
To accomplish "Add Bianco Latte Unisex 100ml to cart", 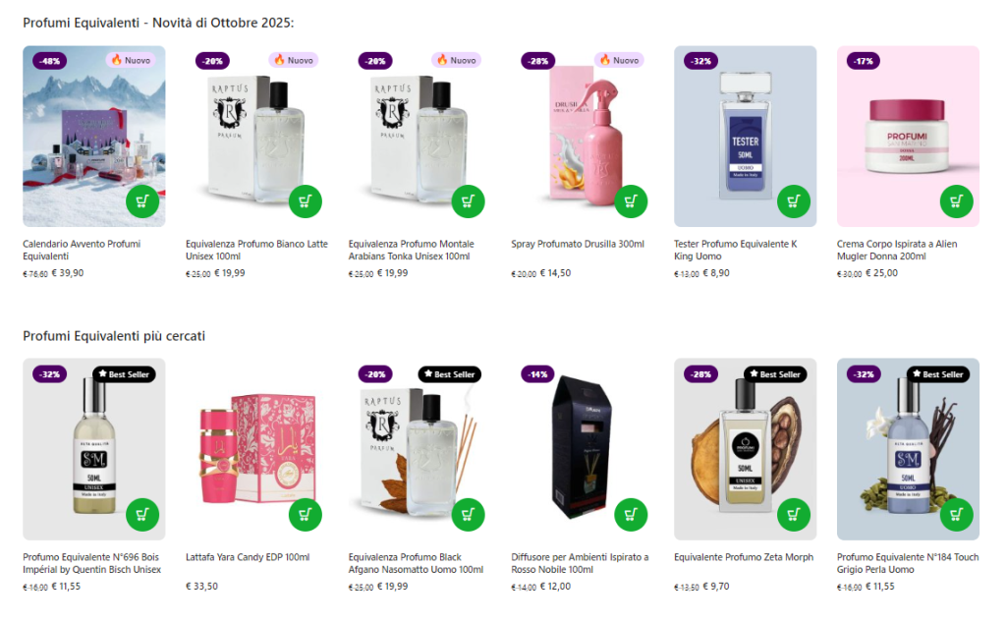I will click(306, 201).
